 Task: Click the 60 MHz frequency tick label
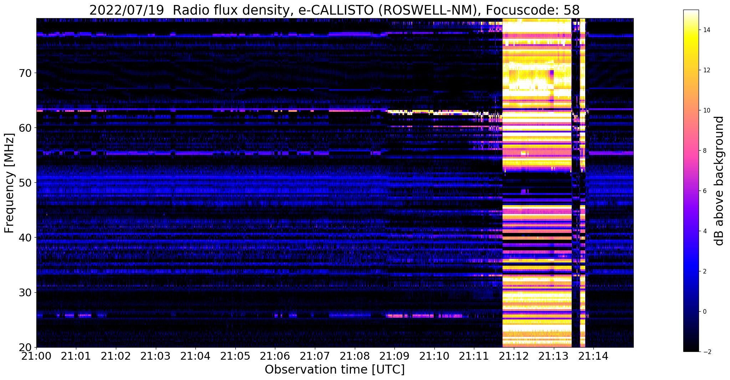point(25,128)
